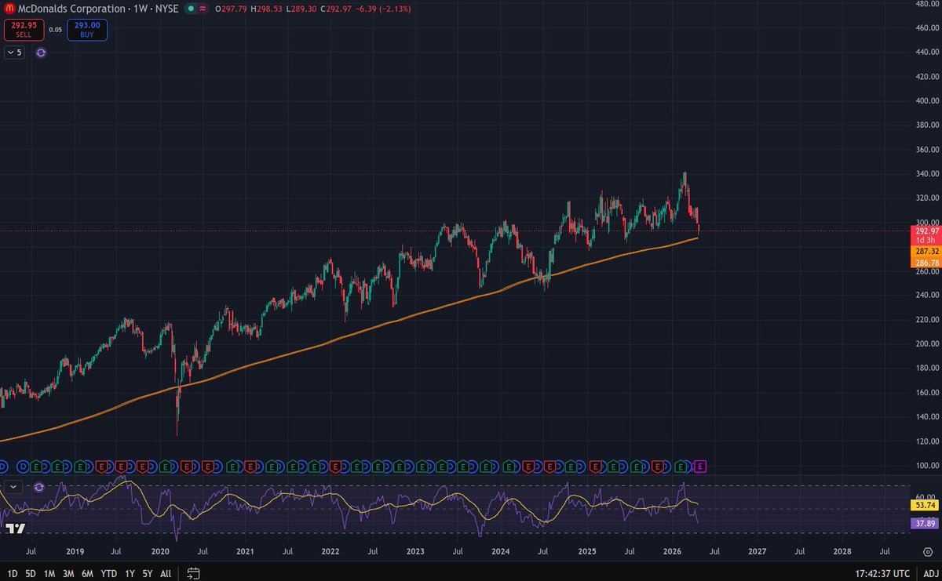Image resolution: width=942 pixels, height=581 pixels.
Task: Click the 480.00 price axis label
Action: (x=926, y=4)
